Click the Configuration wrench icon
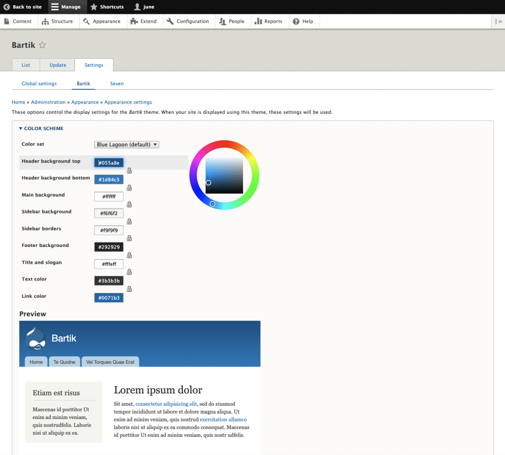505x455 pixels. tap(170, 21)
